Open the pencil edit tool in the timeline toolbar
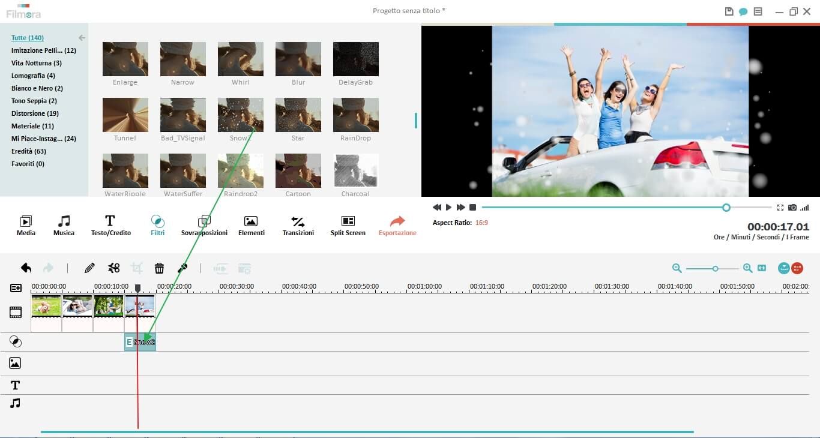This screenshot has height=438, width=820. (x=89, y=268)
